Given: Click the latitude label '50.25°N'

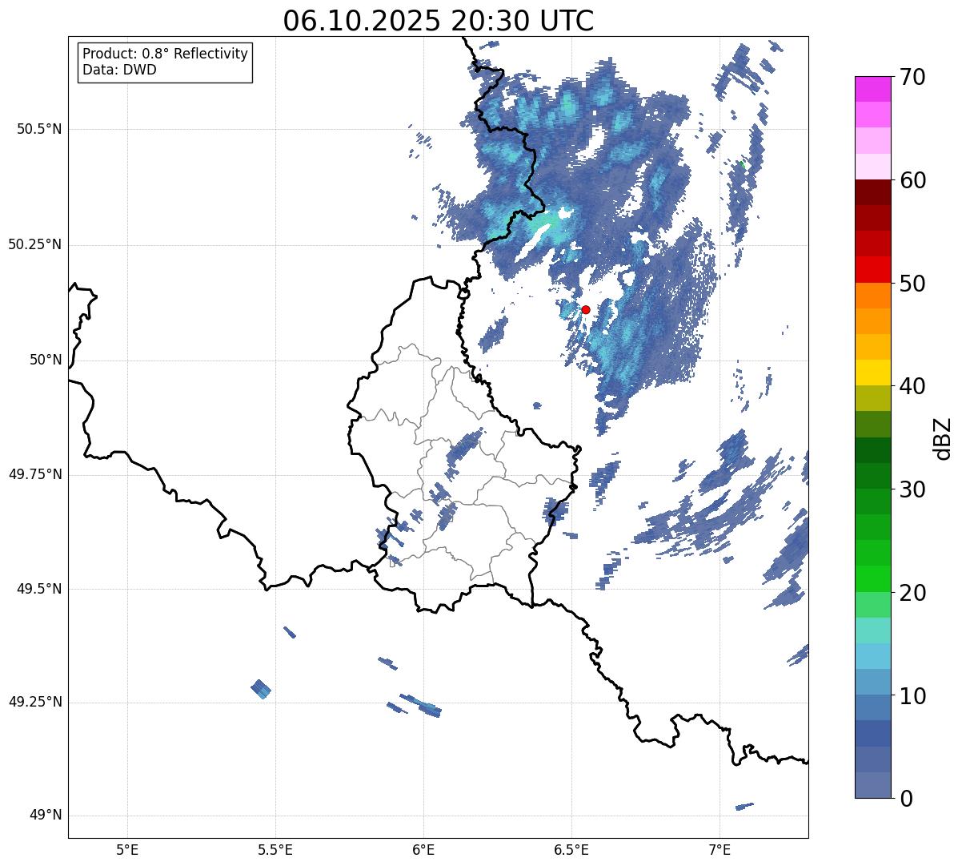Looking at the screenshot, I should (x=35, y=244).
